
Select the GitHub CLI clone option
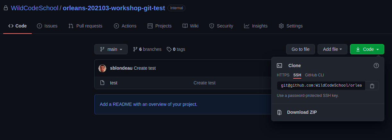tap(314, 75)
